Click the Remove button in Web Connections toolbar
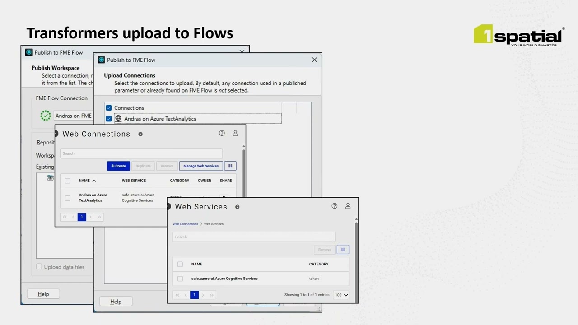Image resolution: width=578 pixels, height=325 pixels. (167, 166)
